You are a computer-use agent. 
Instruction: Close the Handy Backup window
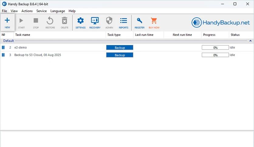(x=248, y=4)
